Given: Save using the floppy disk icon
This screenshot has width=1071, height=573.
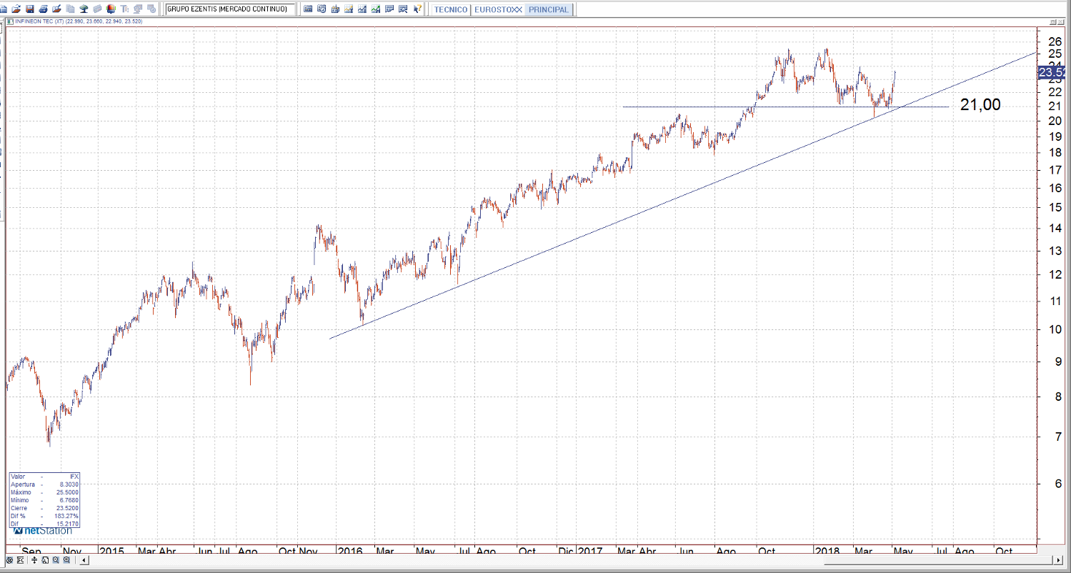Looking at the screenshot, I should tap(30, 9).
